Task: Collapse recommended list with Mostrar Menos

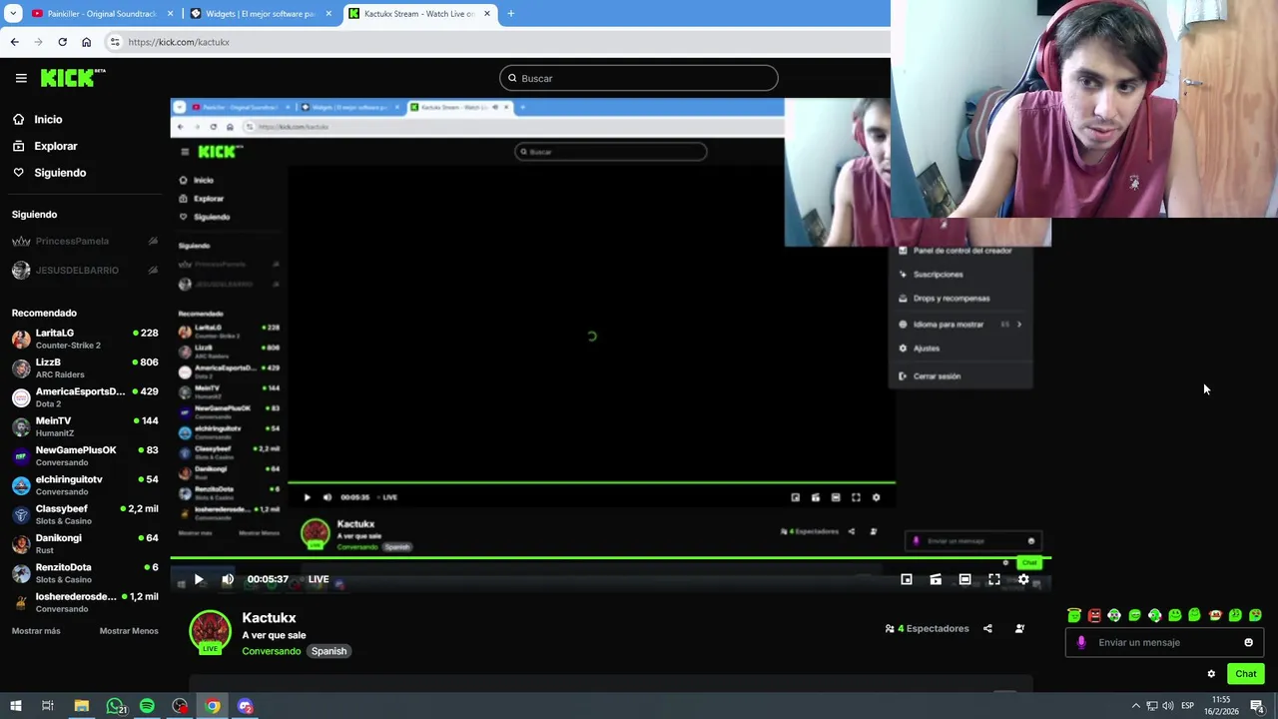Action: coord(129,631)
